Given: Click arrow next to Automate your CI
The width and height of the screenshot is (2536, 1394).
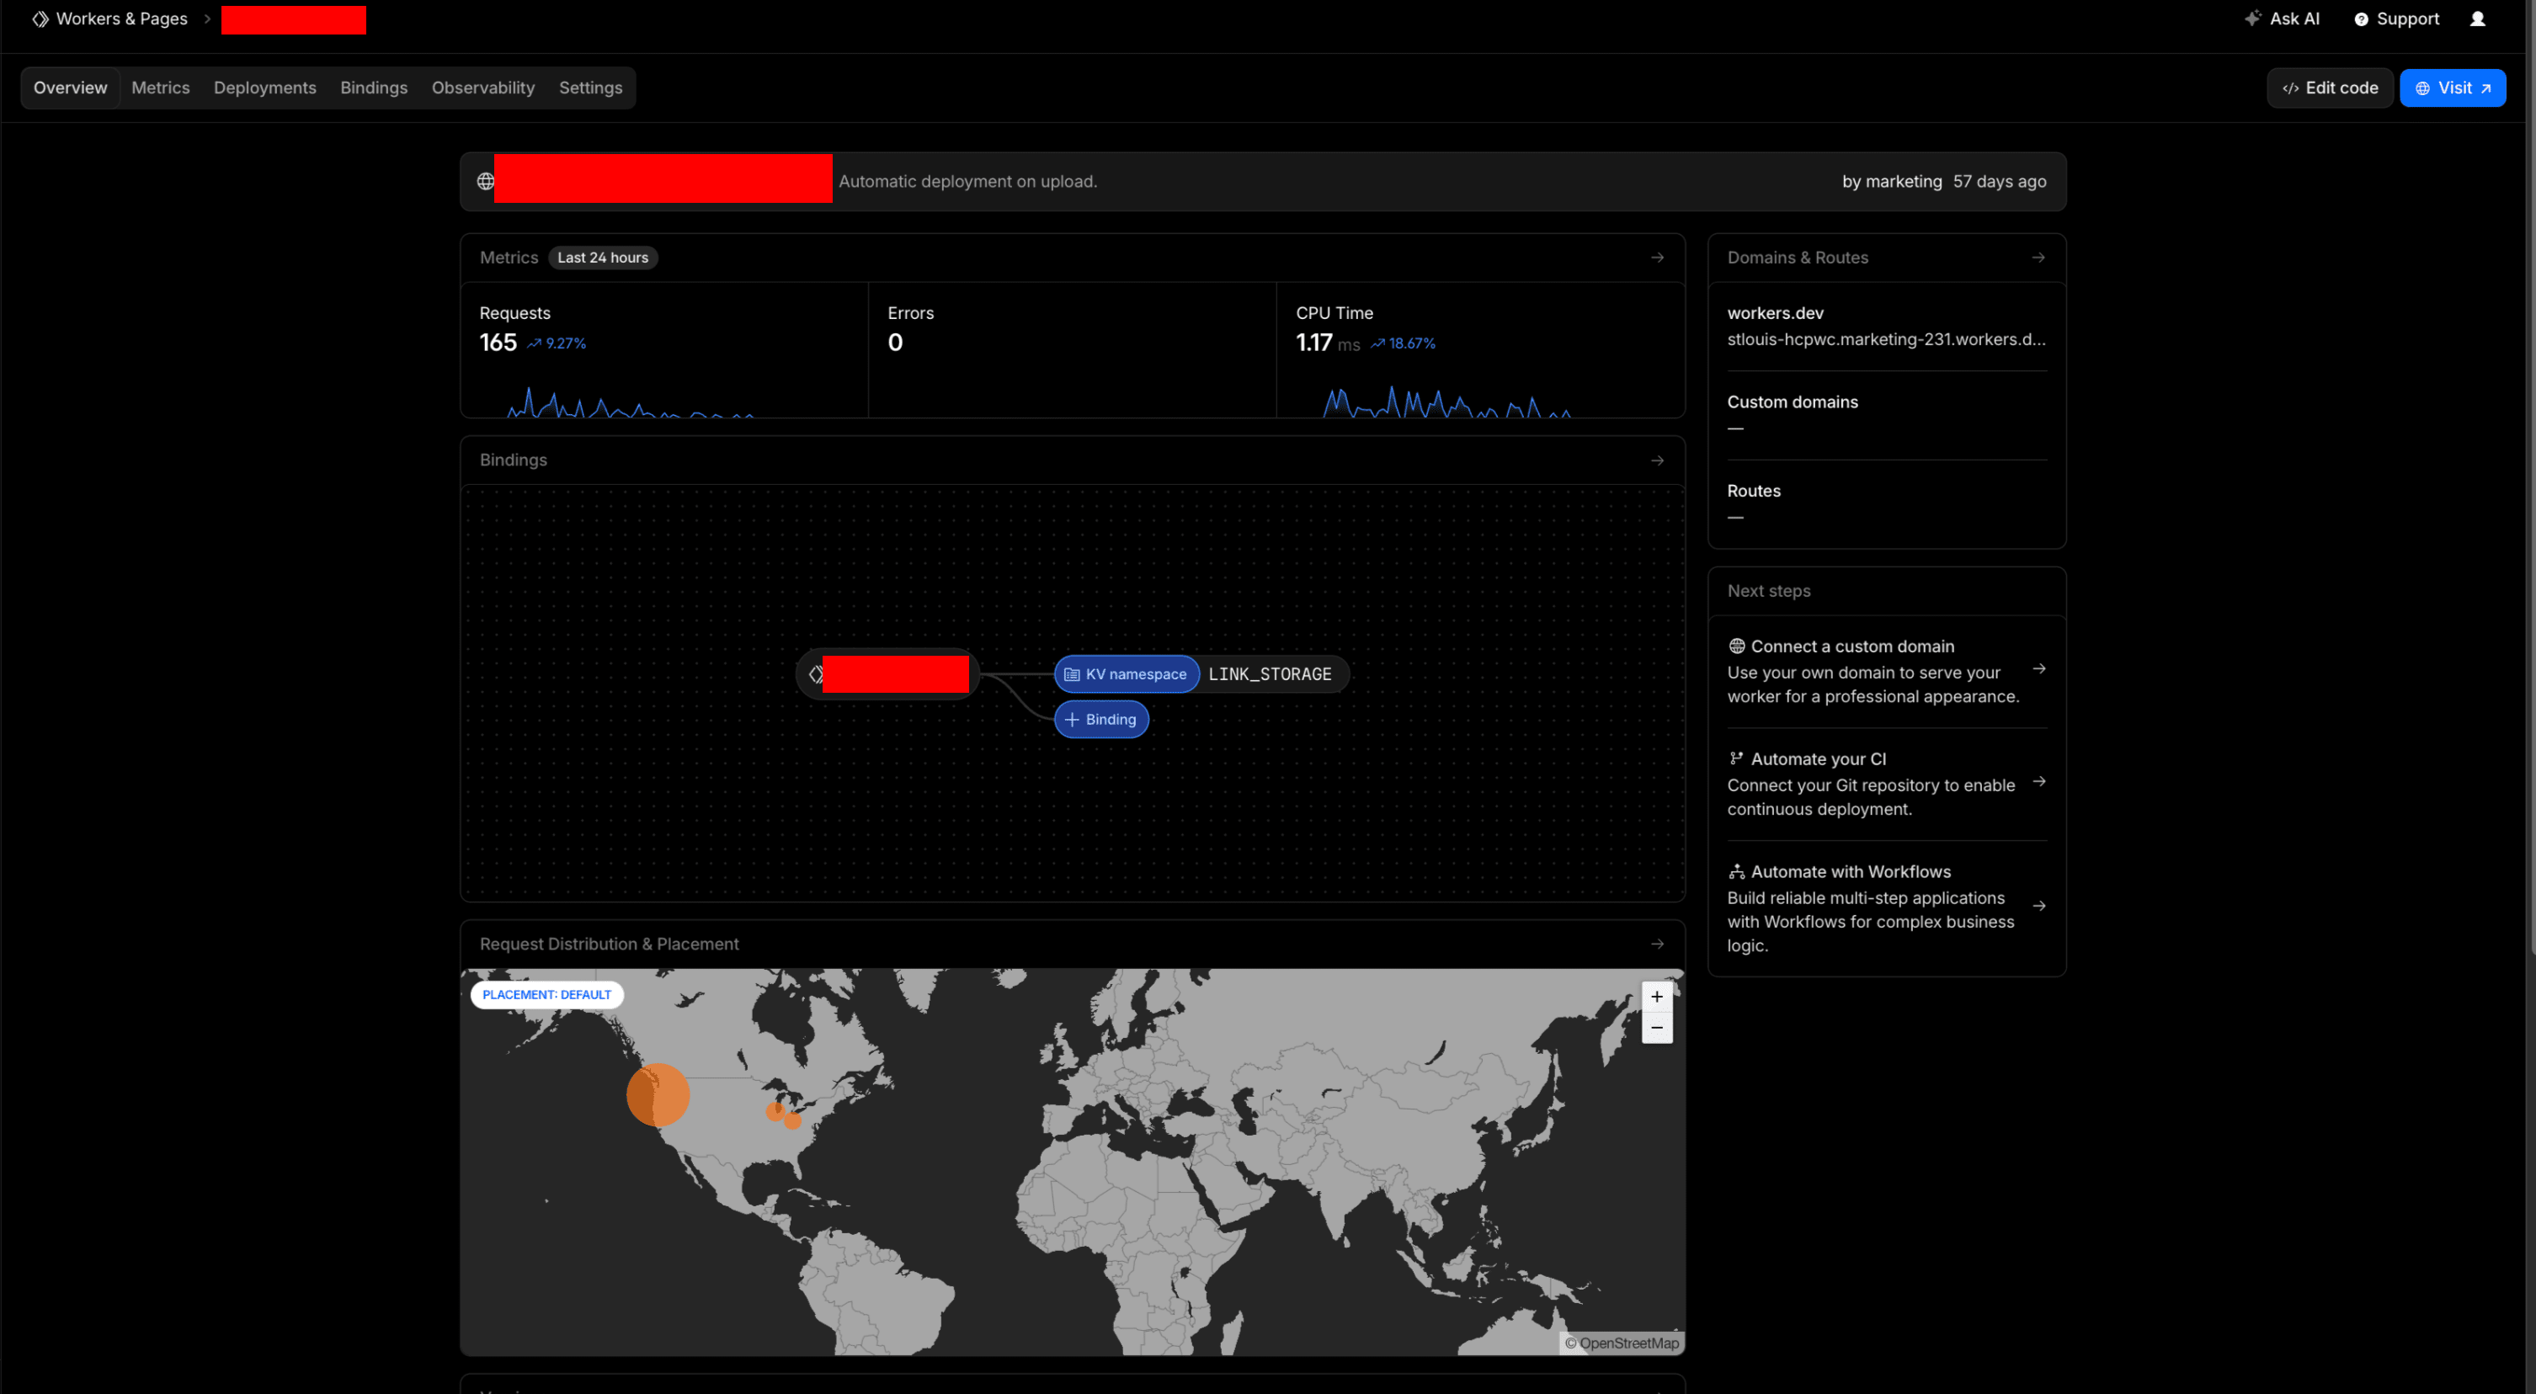Looking at the screenshot, I should pos(2040,782).
